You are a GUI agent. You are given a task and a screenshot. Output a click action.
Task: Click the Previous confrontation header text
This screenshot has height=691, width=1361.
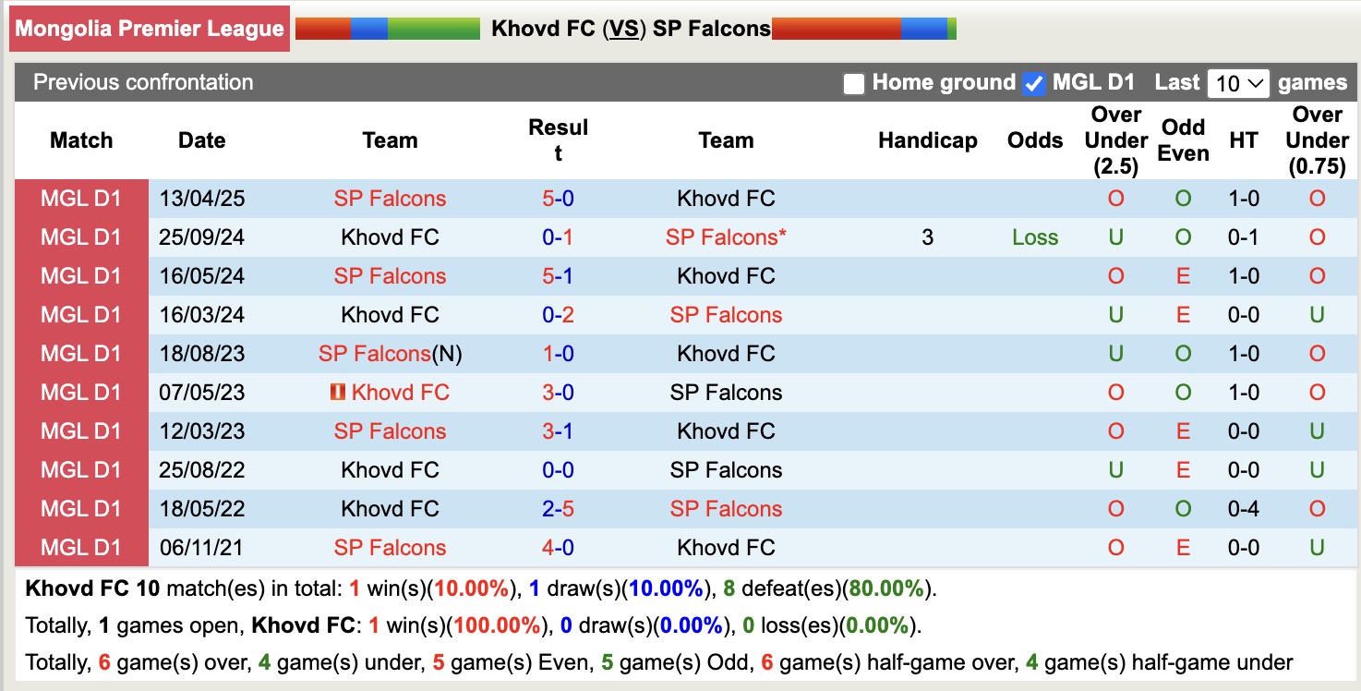coord(142,82)
